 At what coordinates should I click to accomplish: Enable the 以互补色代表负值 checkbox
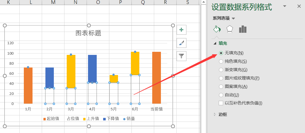coord(221,103)
